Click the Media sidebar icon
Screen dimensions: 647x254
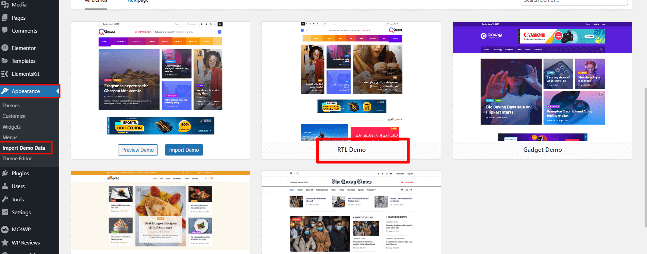coord(5,4)
